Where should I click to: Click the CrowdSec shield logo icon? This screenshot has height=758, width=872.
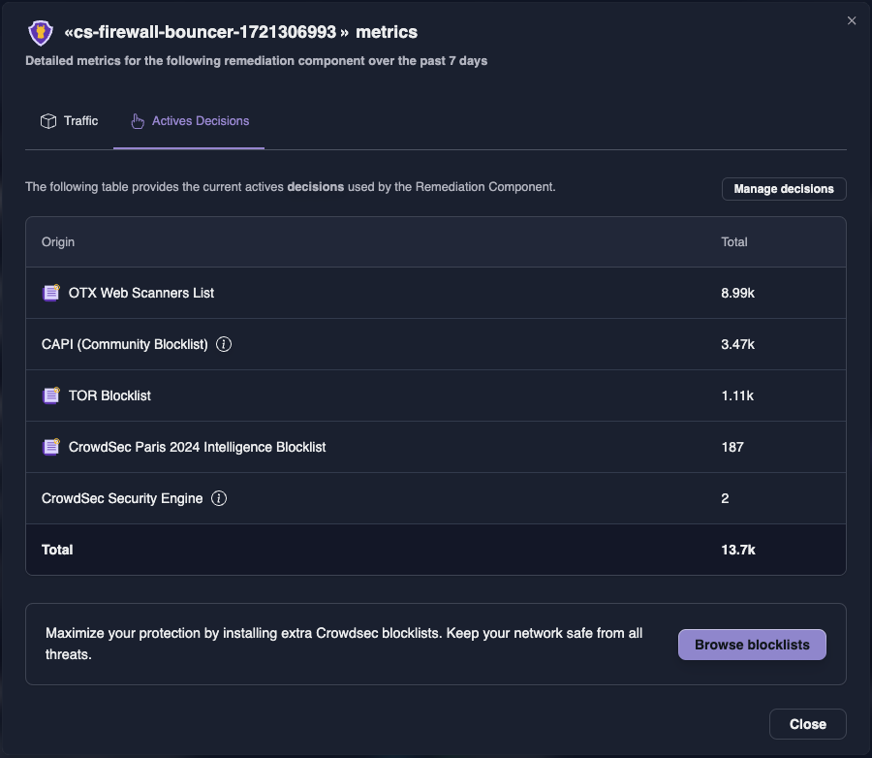click(x=39, y=31)
